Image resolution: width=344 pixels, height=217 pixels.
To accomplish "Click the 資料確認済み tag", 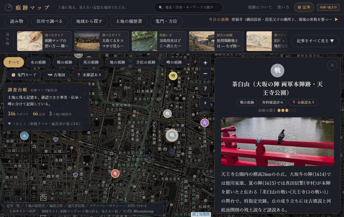I will tap(273, 102).
